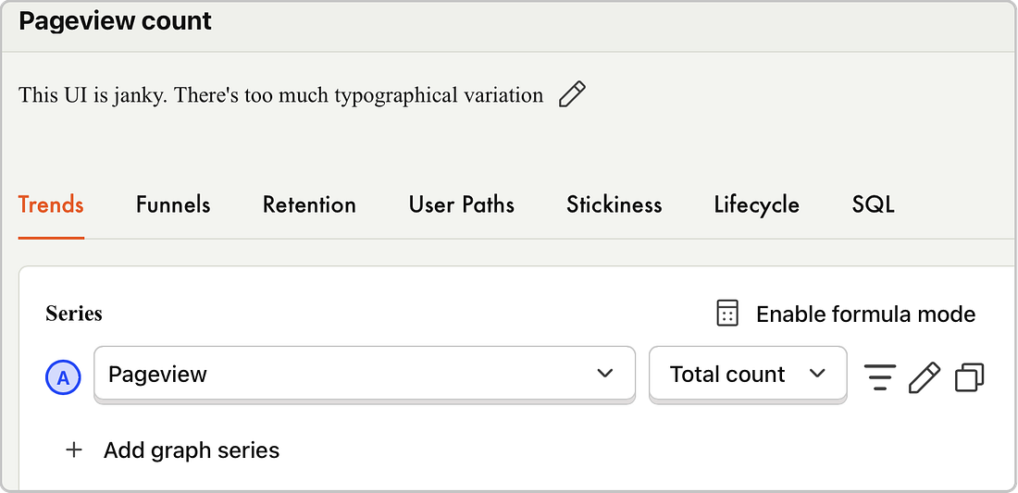Open the filter icon for series A
Image resolution: width=1018 pixels, height=493 pixels.
[x=880, y=376]
